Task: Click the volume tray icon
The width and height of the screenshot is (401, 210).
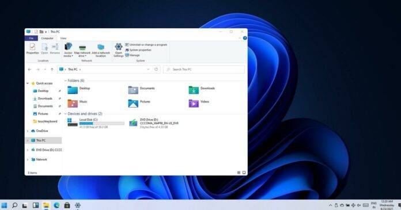Action: [359, 205]
